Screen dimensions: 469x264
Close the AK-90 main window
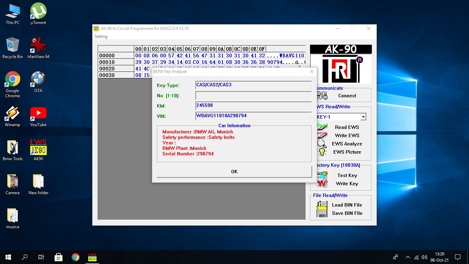(x=368, y=29)
